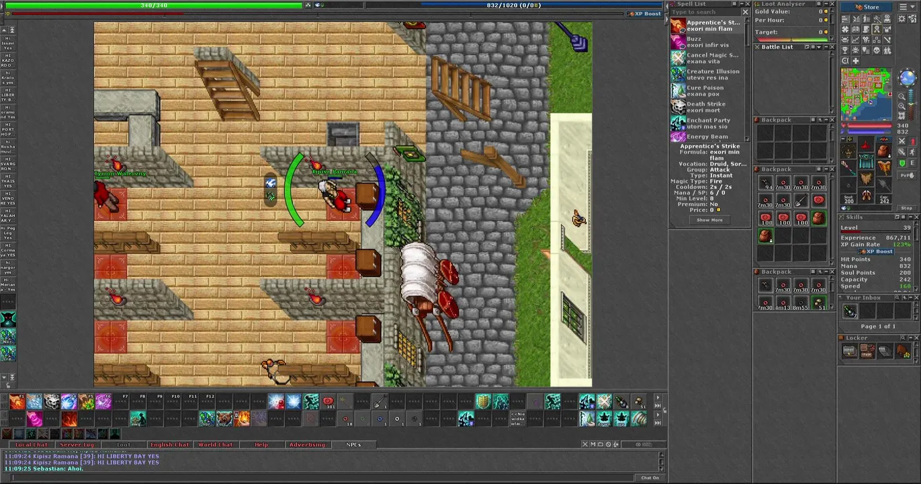The image size is (921, 484).
Task: Select Cure Poison spell entry
Action: click(x=707, y=91)
